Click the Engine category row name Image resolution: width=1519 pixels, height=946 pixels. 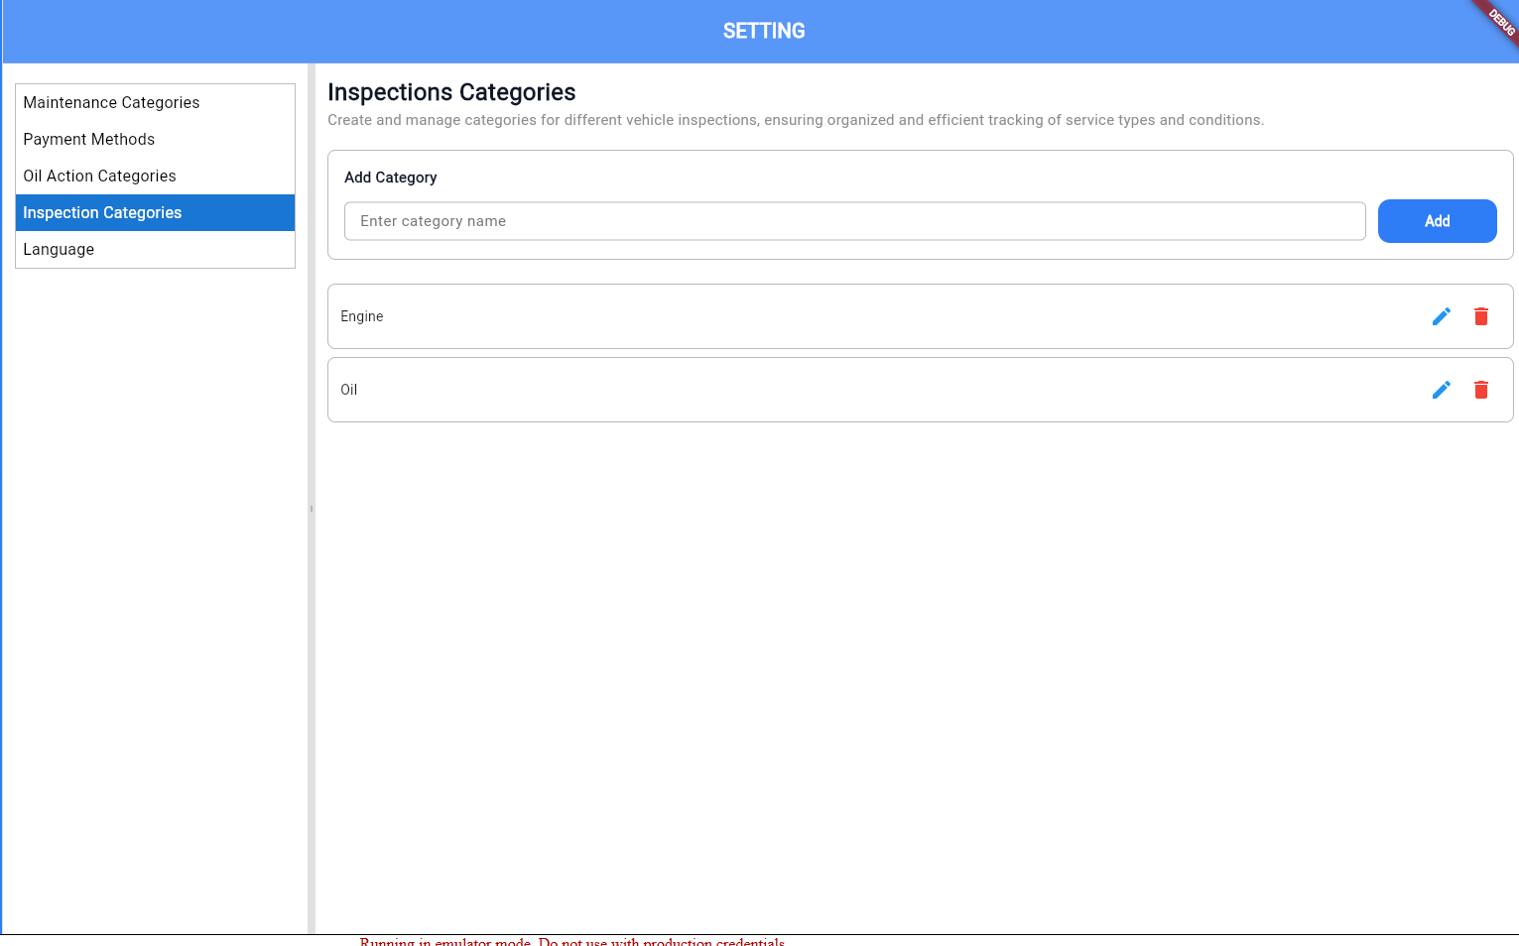pos(362,316)
